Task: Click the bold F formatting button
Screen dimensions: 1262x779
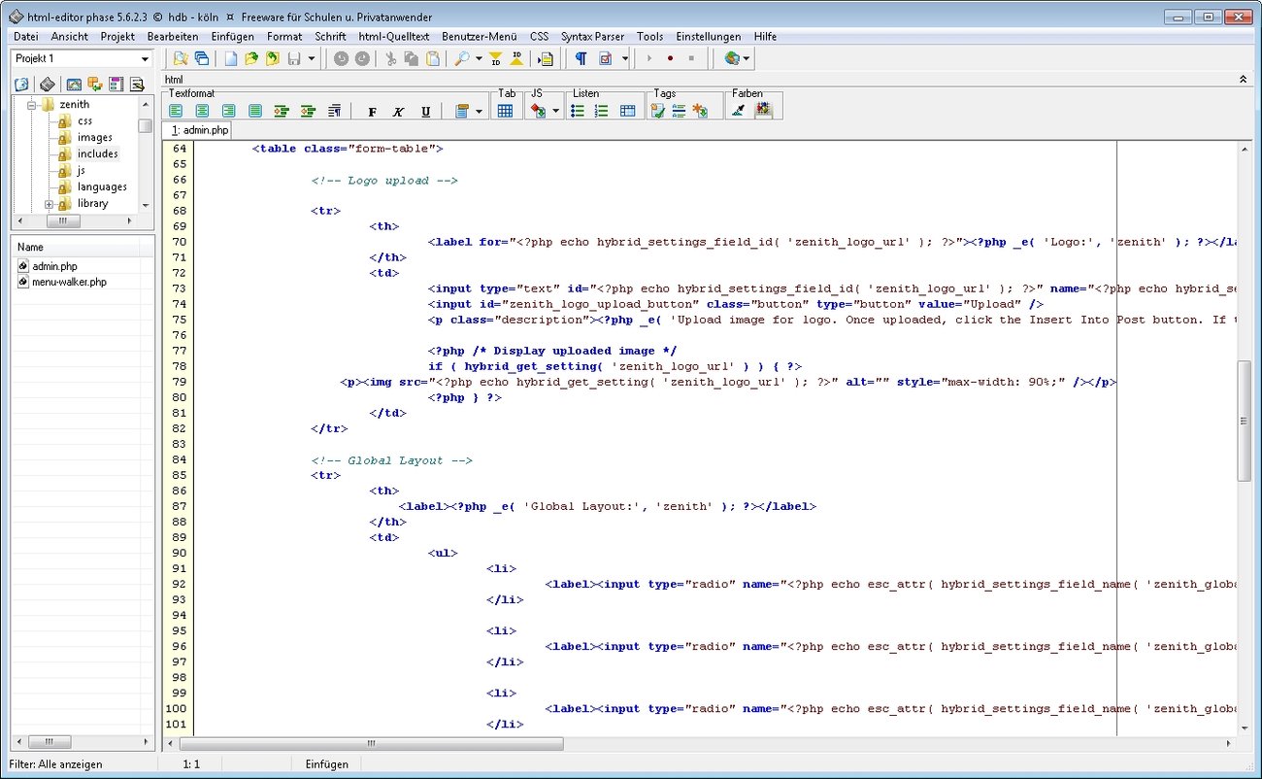Action: point(372,112)
